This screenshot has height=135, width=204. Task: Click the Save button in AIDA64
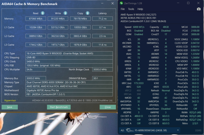pyautogui.click(x=10, y=107)
